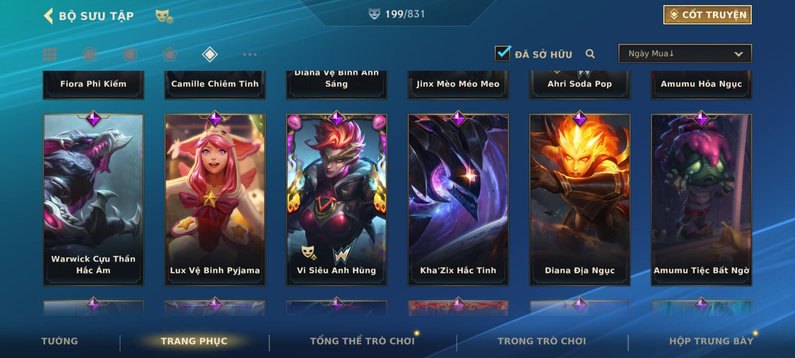Open the Hộp Trưng Bày tab
Viewport: 795px width, 358px height.
(711, 341)
